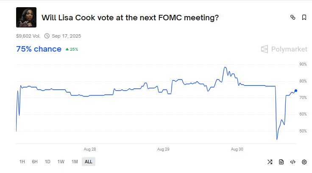Click the shuffle arrows icon below the chart
Image resolution: width=312 pixels, height=173 pixels.
[270, 162]
